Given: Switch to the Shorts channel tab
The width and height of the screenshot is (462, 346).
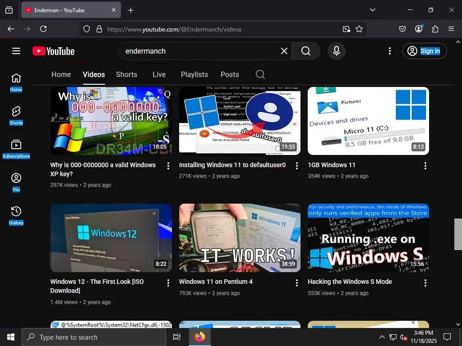Looking at the screenshot, I should coord(127,74).
